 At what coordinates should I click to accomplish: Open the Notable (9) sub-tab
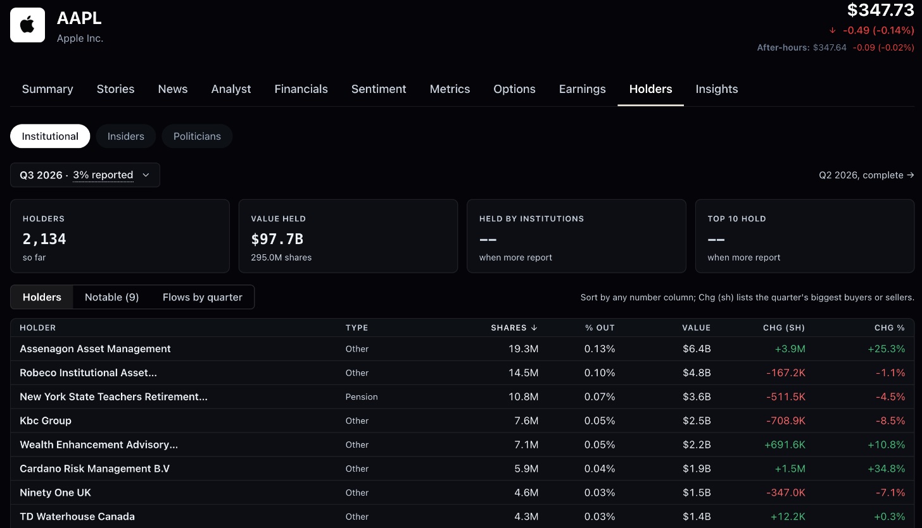(x=111, y=297)
